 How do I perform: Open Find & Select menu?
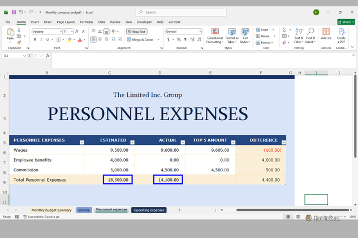coord(310,36)
